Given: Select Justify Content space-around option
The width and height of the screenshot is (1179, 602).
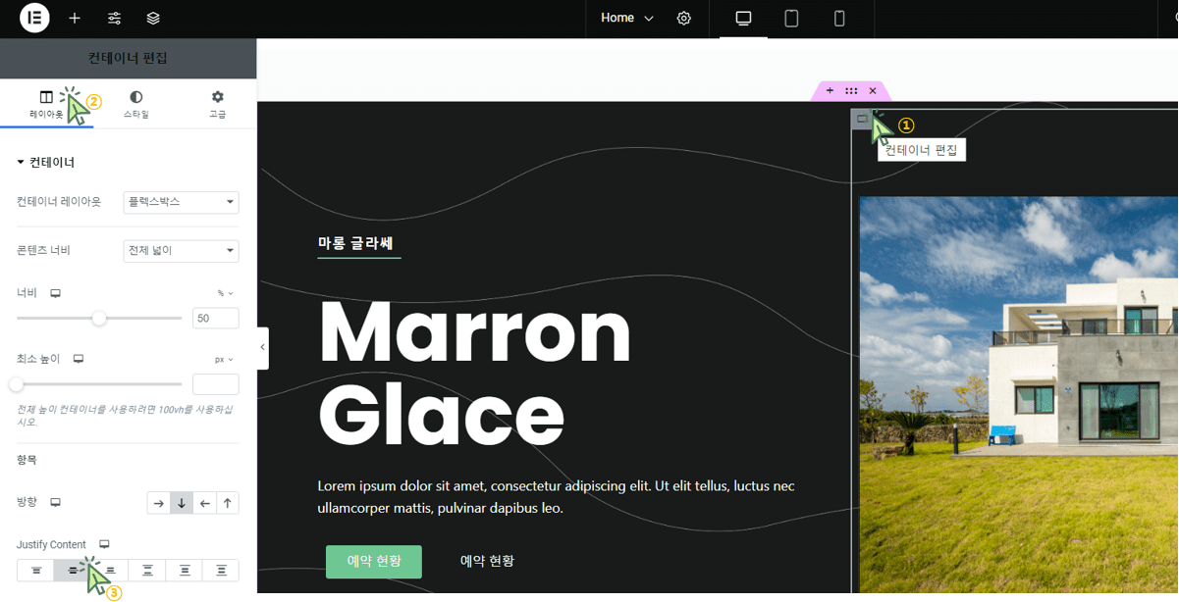Looking at the screenshot, I should coord(184,570).
